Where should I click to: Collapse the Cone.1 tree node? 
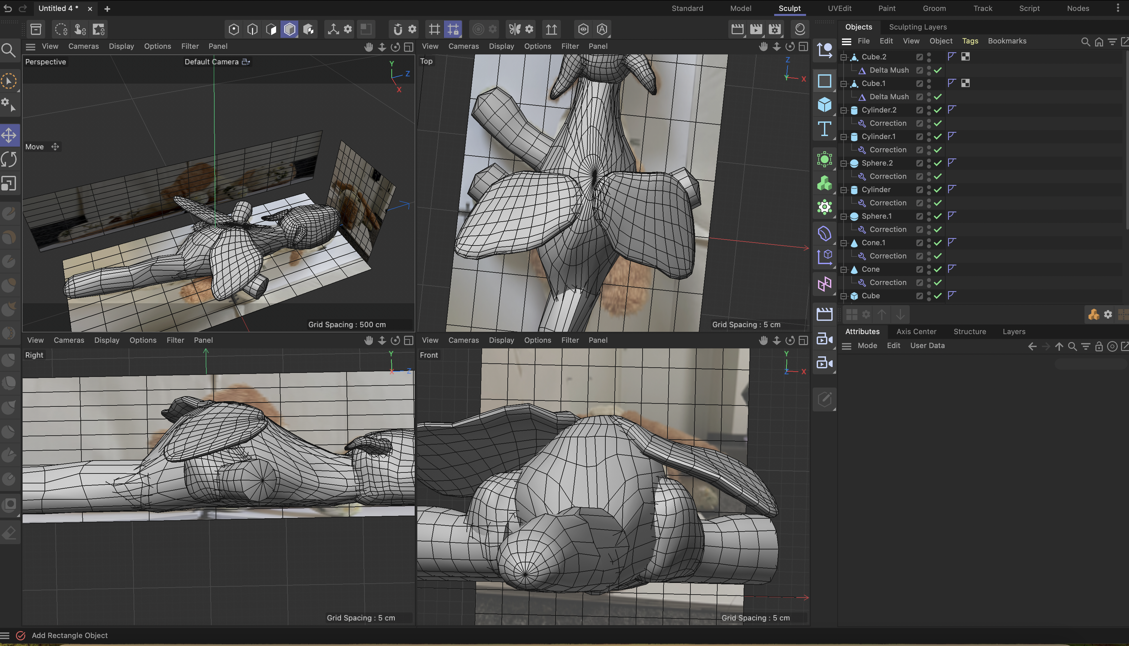pos(843,243)
